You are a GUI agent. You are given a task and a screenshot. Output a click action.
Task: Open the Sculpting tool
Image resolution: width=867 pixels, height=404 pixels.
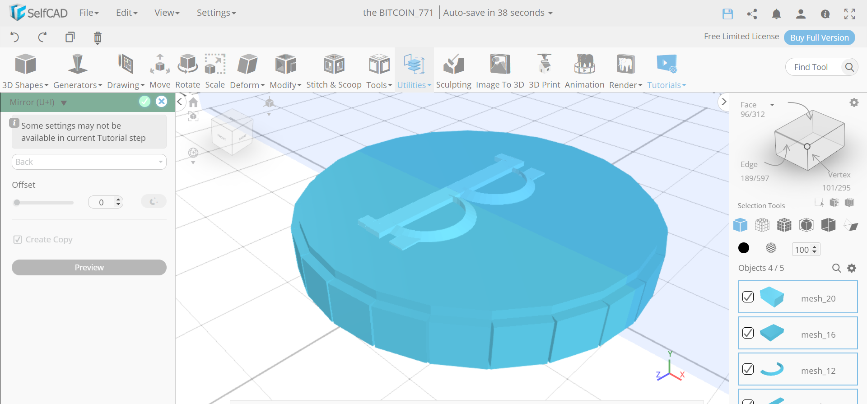(453, 71)
